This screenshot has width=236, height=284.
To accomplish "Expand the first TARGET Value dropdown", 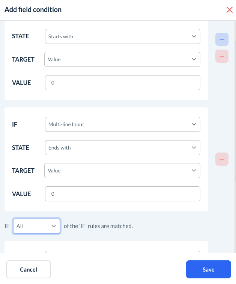I will 122,59.
